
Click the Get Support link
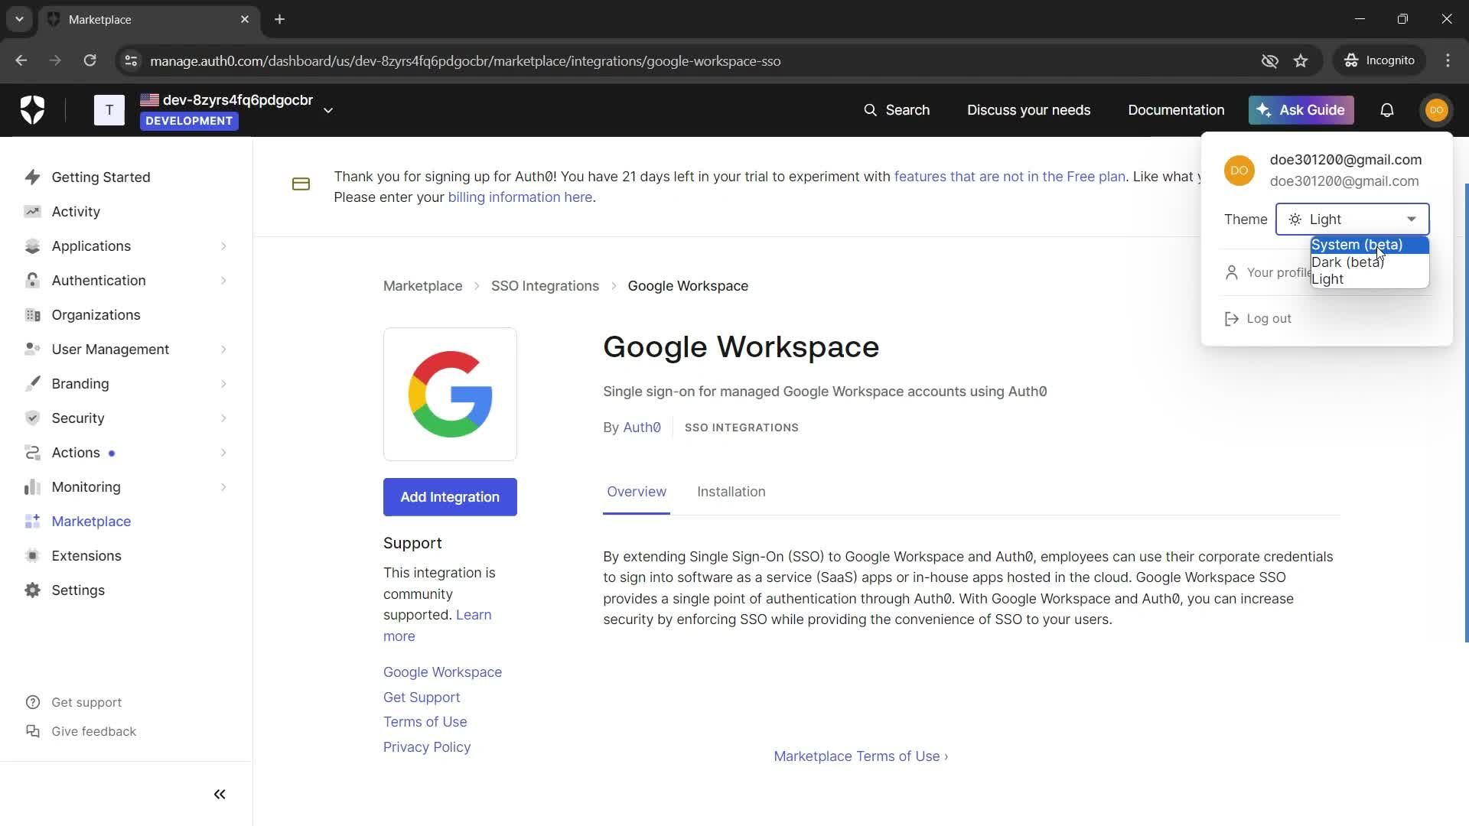click(x=422, y=698)
